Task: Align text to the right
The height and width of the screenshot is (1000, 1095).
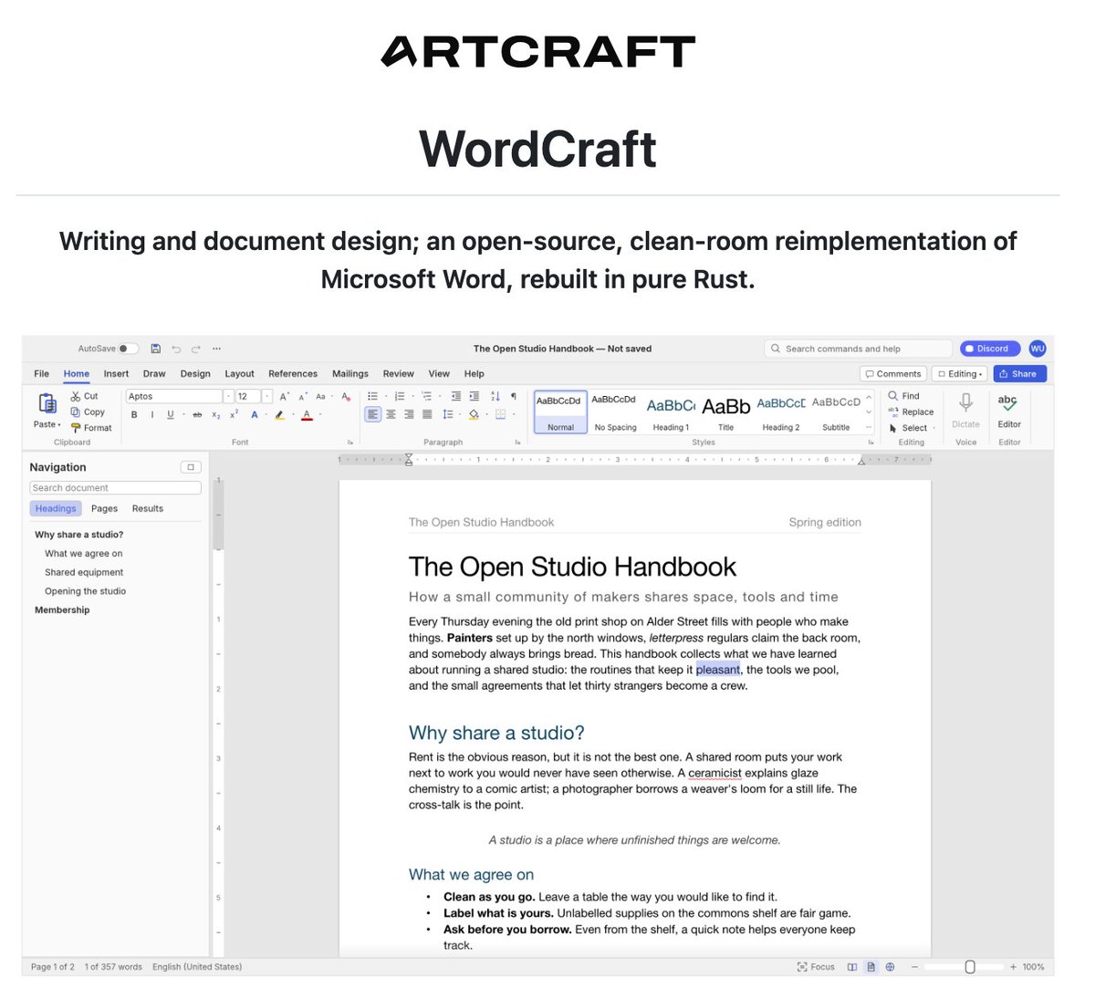Action: click(409, 414)
